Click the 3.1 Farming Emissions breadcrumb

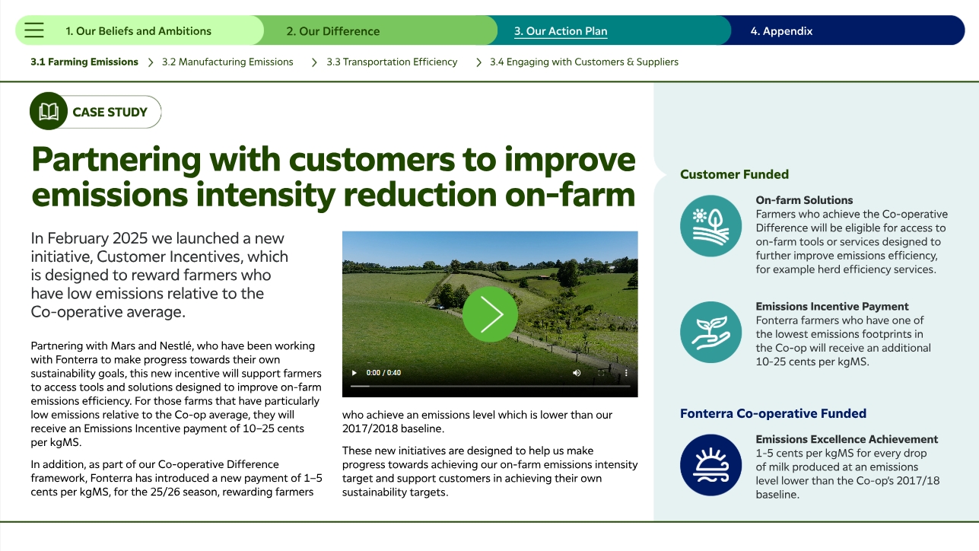[x=84, y=62]
